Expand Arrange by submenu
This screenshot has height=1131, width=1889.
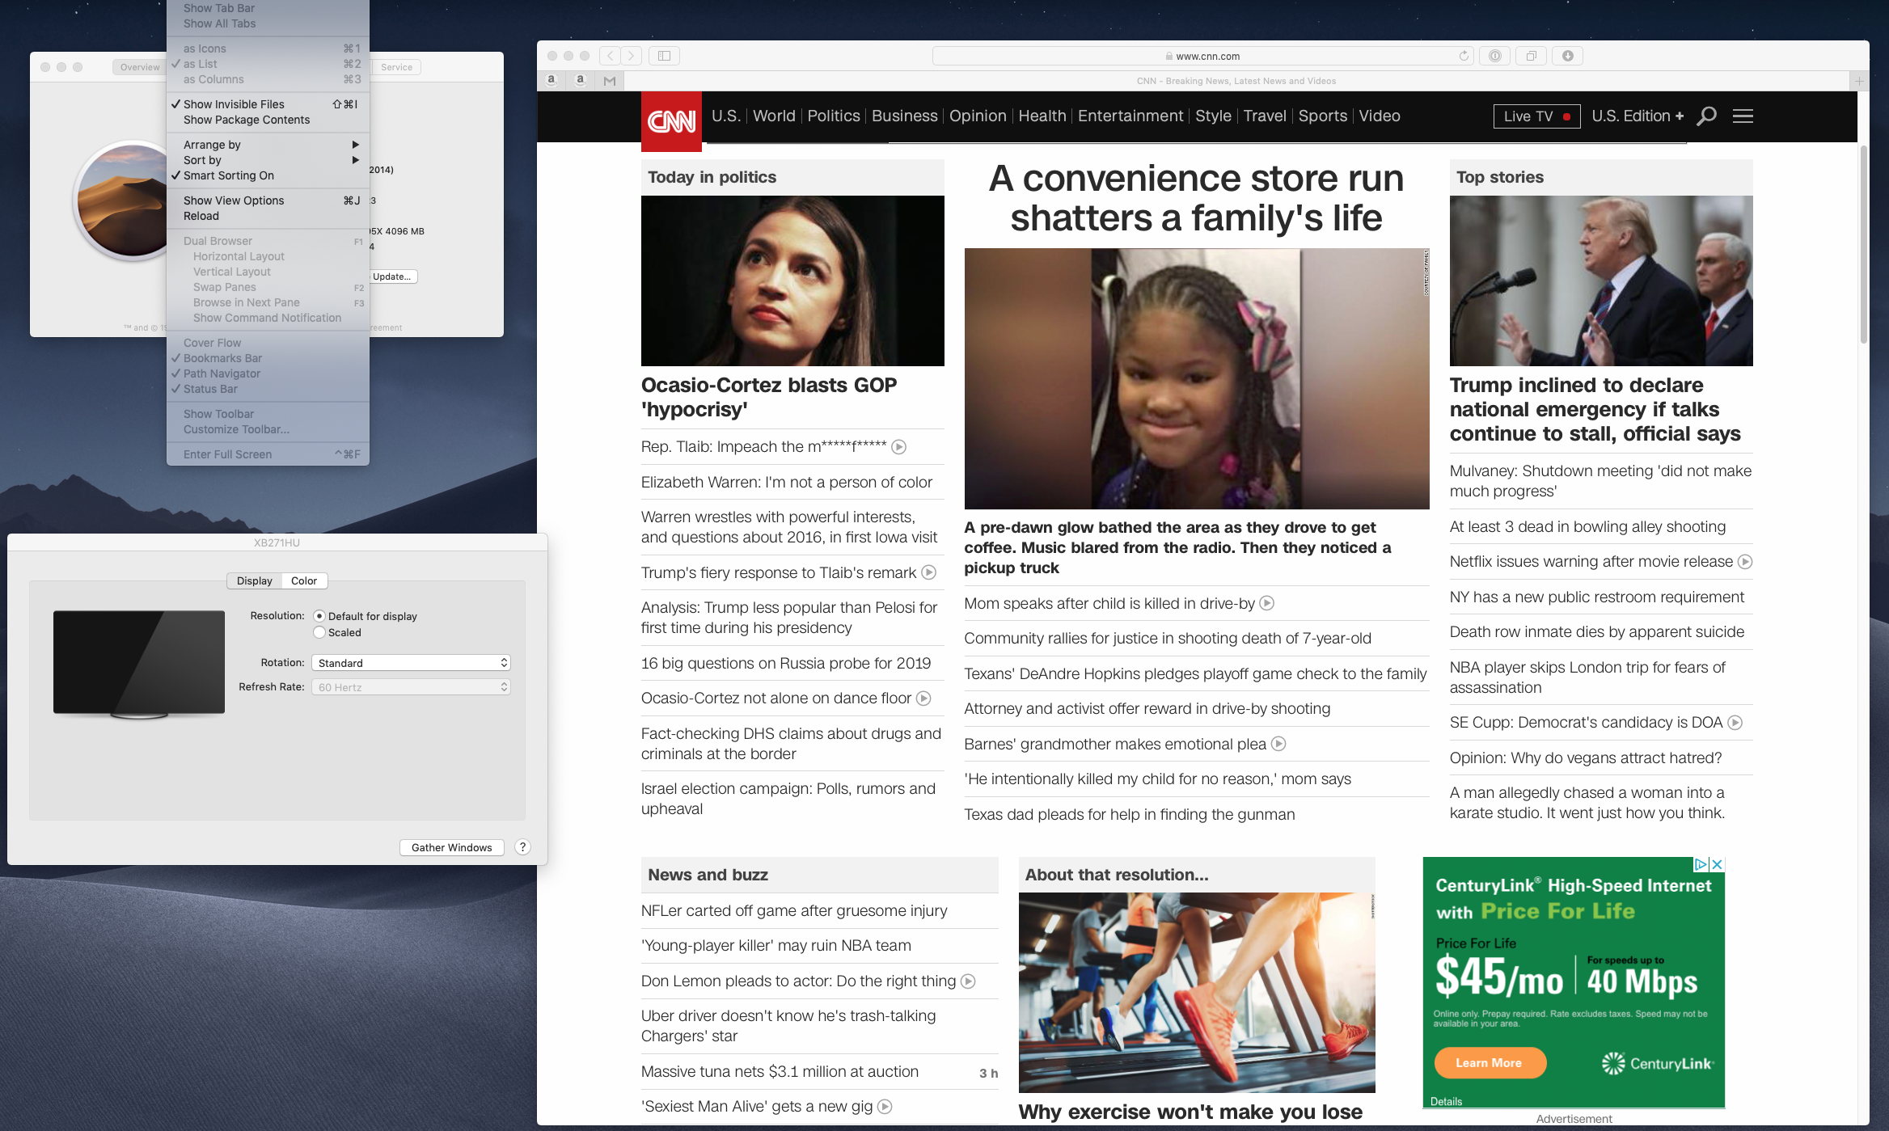268,145
